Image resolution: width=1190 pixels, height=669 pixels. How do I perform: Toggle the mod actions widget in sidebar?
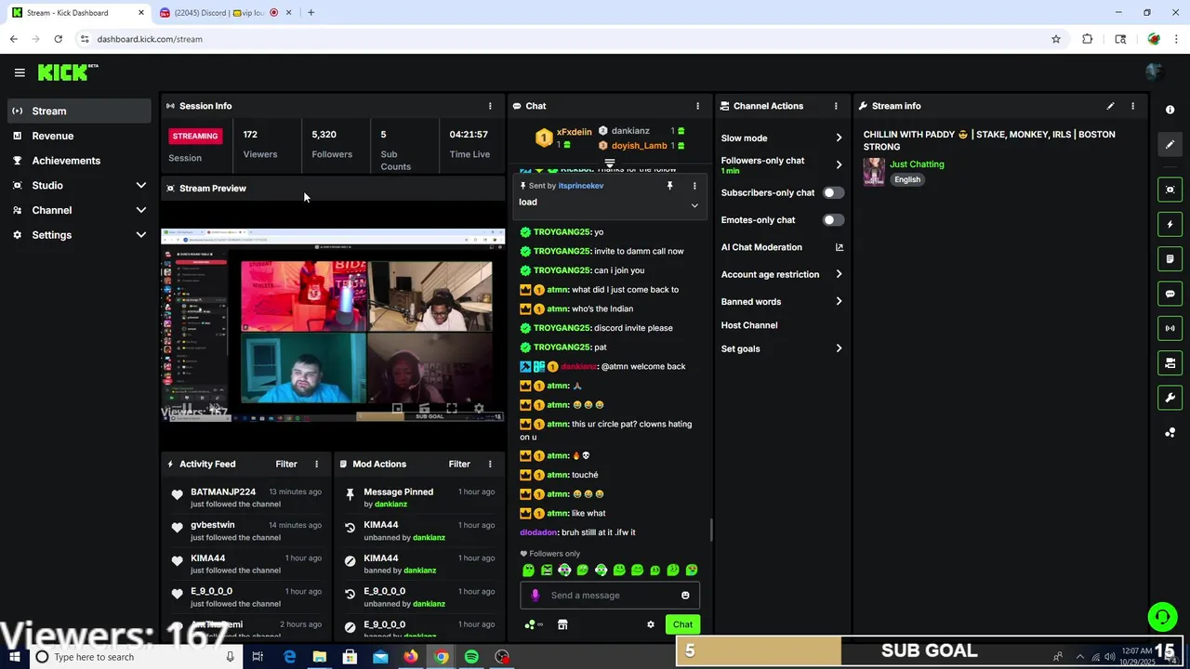pos(1170,362)
